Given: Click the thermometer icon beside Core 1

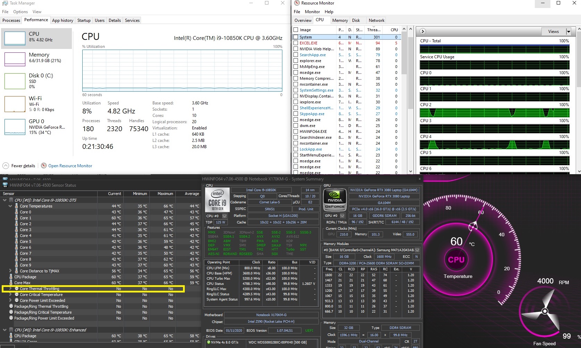Looking at the screenshot, I should pos(16,218).
